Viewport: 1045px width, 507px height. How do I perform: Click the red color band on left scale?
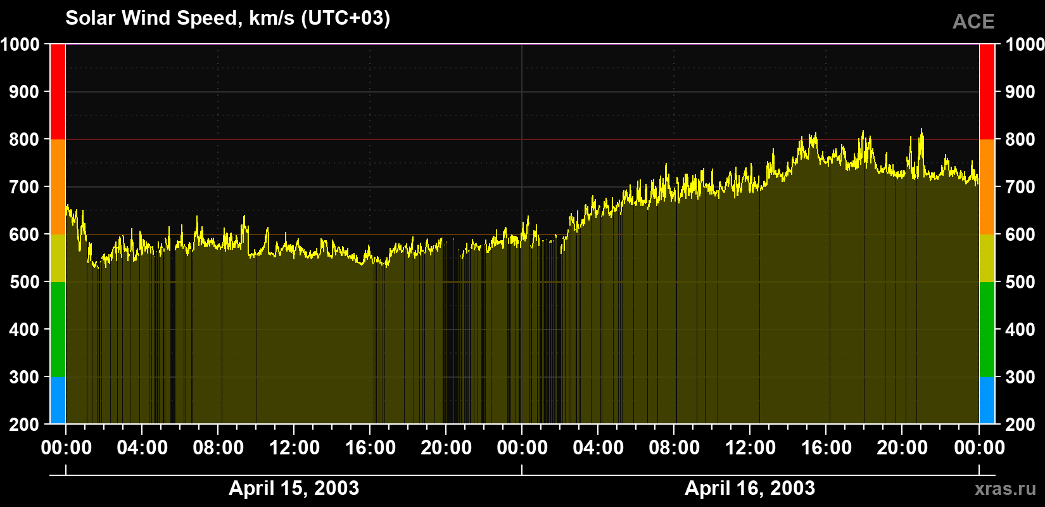[58, 92]
